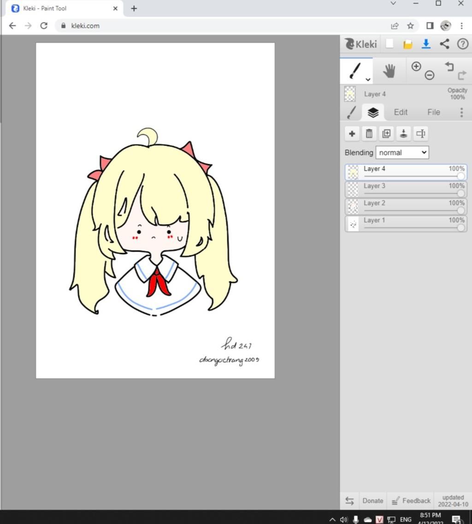Switch to the Layers tab

click(373, 113)
